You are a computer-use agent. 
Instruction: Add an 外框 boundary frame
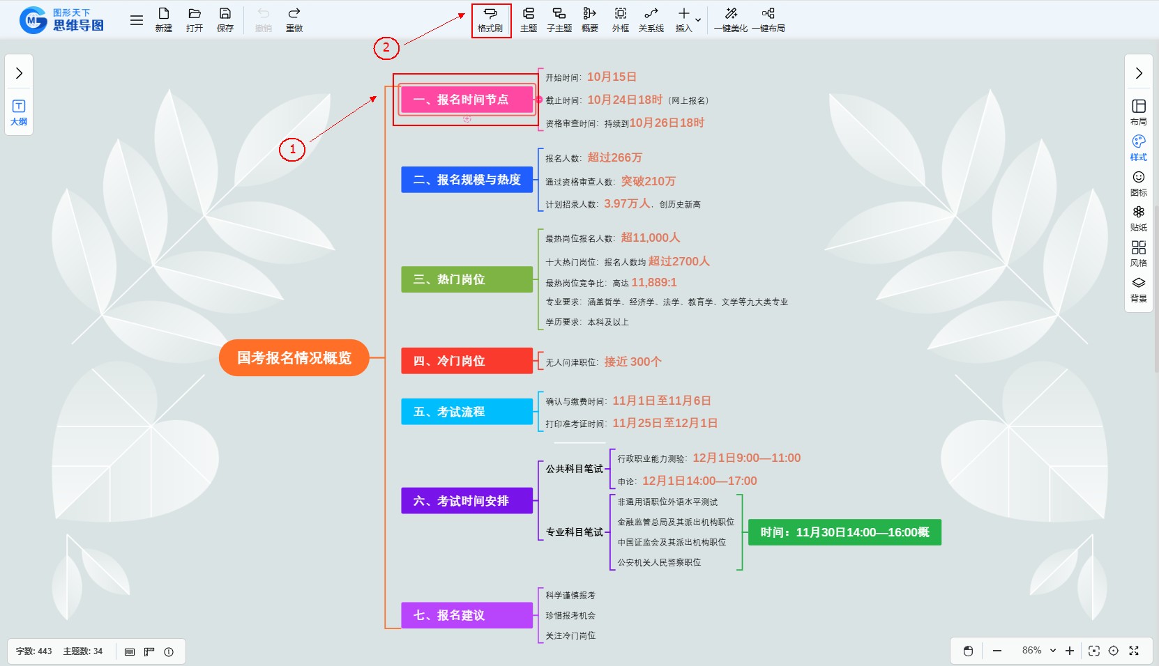[x=620, y=20]
